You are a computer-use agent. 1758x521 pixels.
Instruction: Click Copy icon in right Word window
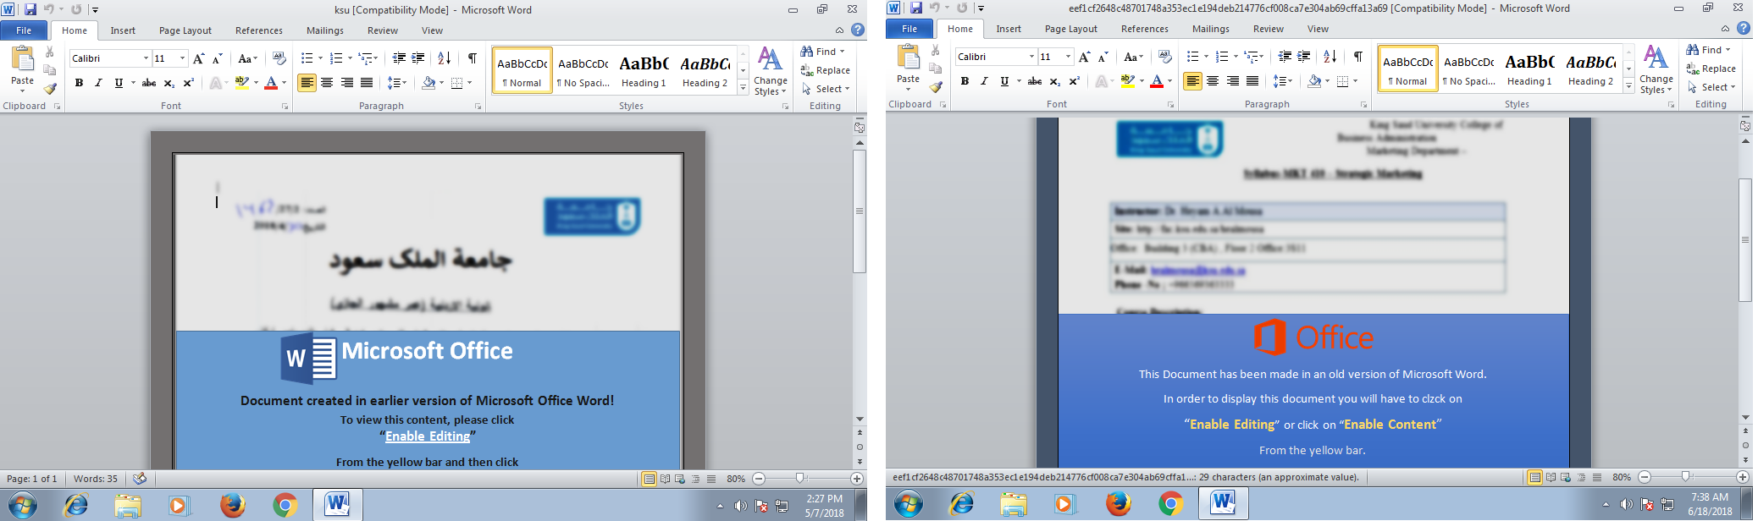(936, 69)
